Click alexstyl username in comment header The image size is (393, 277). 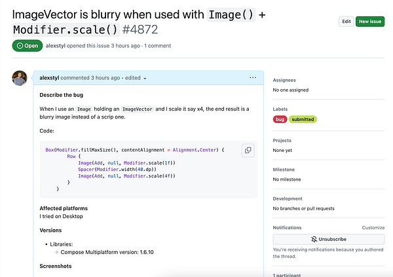pyautogui.click(x=52, y=78)
